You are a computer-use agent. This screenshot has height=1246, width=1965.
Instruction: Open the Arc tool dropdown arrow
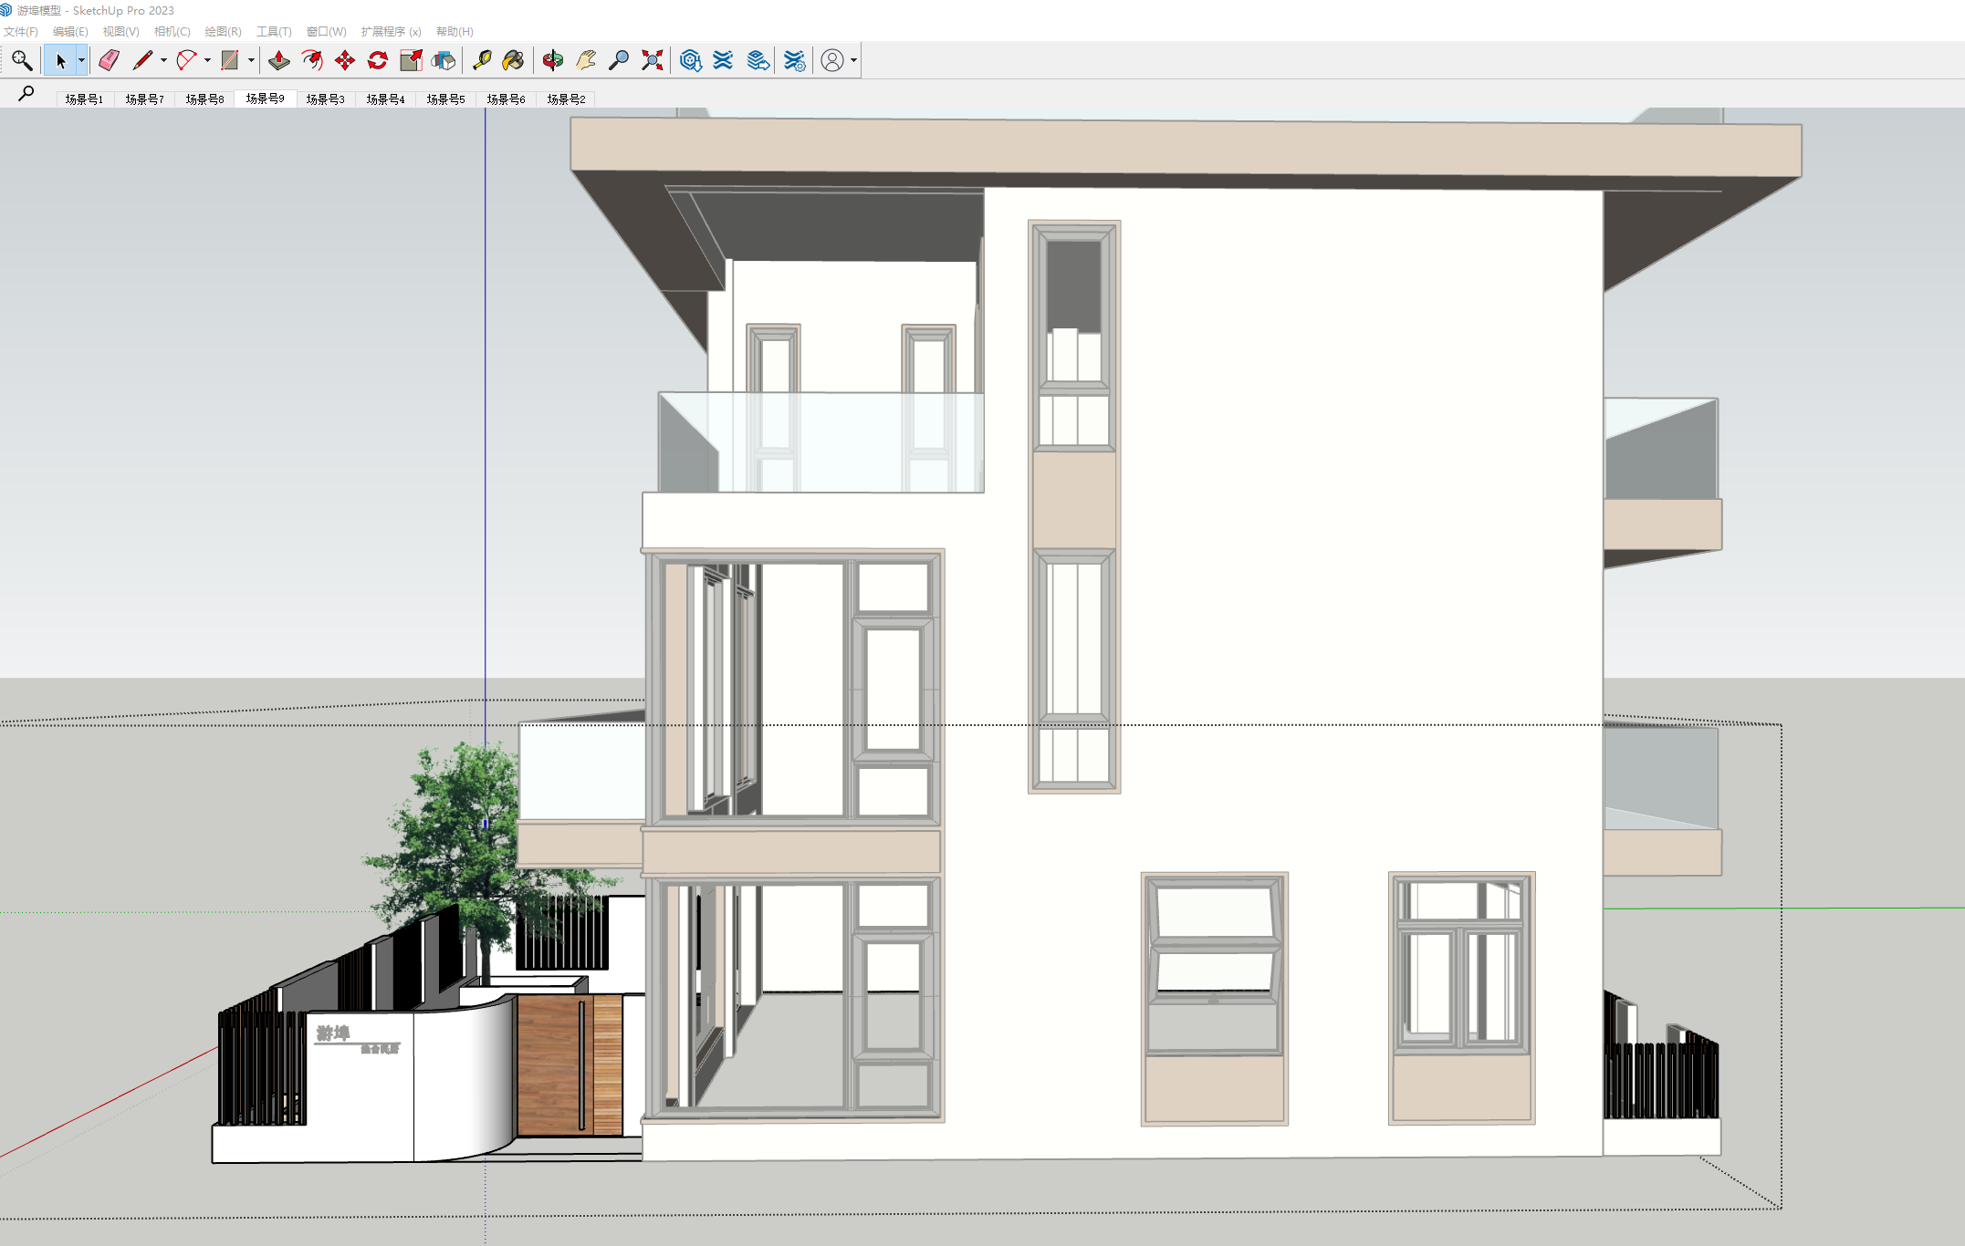207,60
